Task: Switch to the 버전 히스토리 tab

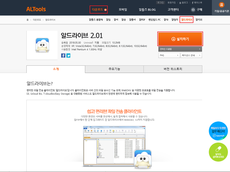Action: pos(173,69)
